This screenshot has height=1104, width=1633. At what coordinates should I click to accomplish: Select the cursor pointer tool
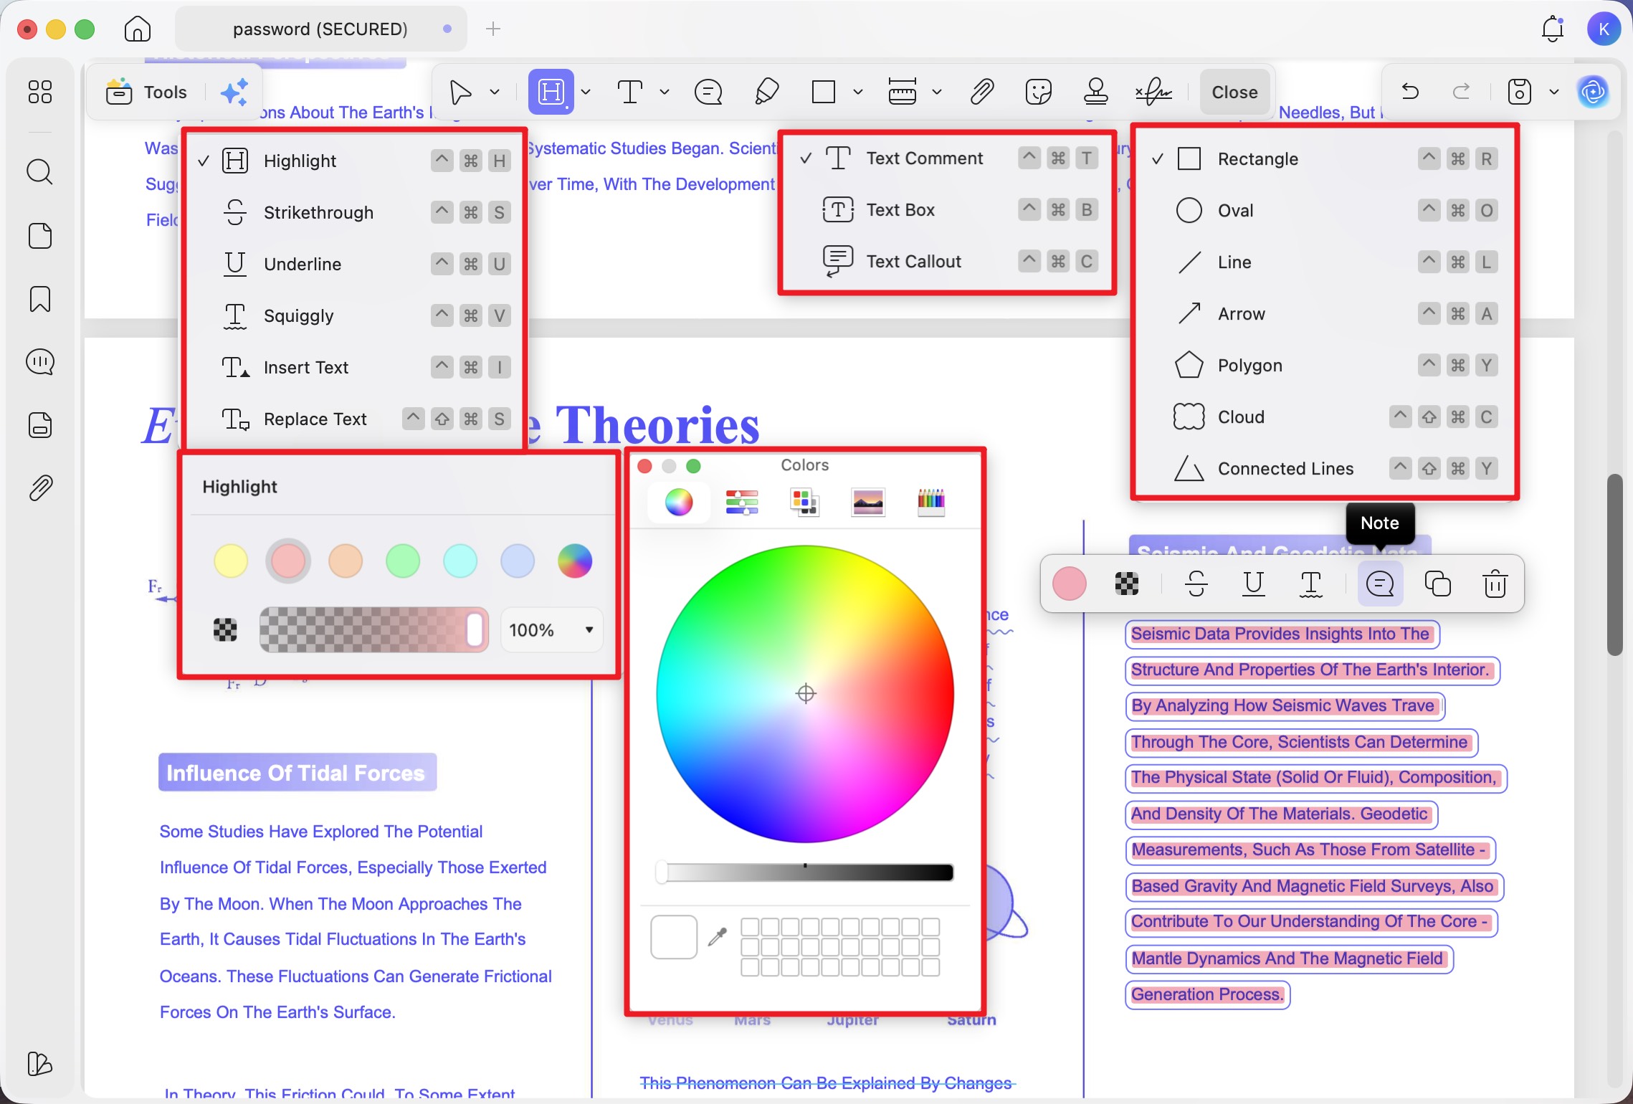point(460,92)
